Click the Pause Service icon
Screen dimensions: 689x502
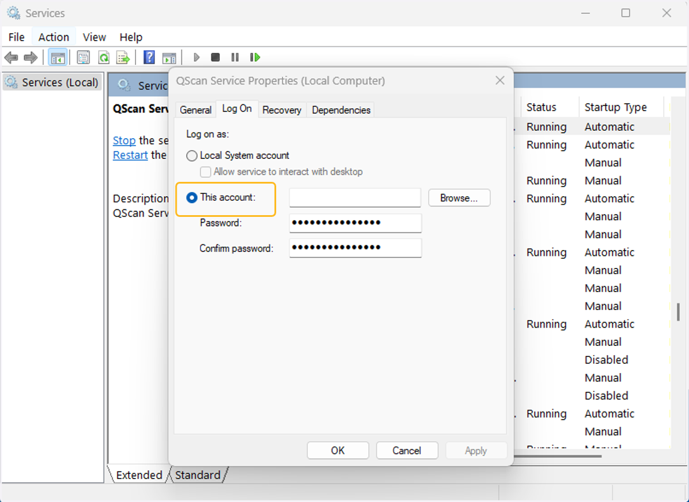(235, 57)
